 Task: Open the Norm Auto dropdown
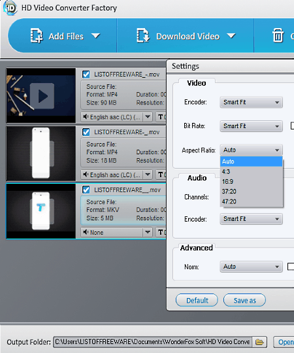(251, 267)
